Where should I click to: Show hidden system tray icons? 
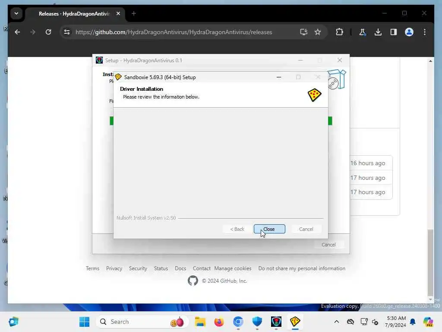(337, 322)
